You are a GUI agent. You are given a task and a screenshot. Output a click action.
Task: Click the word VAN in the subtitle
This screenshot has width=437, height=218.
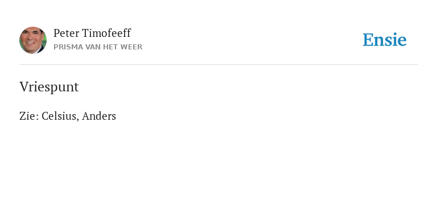coord(93,47)
